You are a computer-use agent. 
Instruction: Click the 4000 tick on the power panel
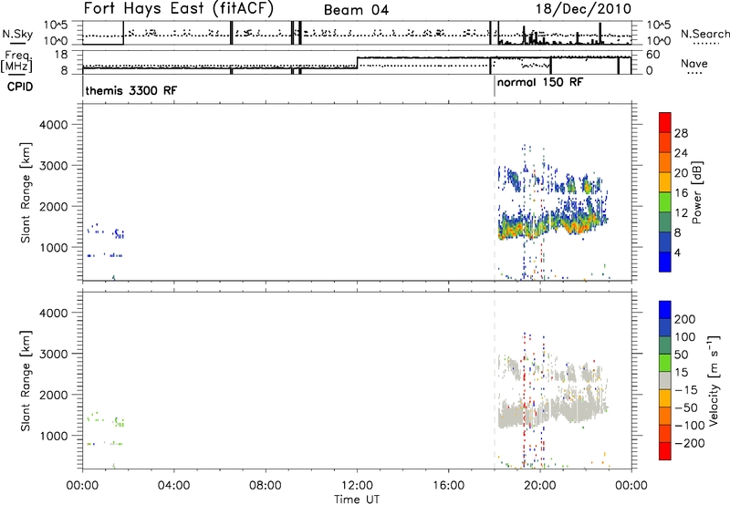[x=53, y=125]
